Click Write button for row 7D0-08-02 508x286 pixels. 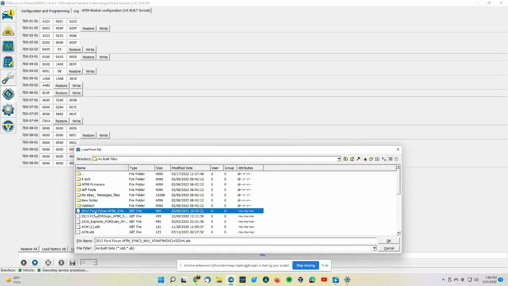[x=103, y=135]
